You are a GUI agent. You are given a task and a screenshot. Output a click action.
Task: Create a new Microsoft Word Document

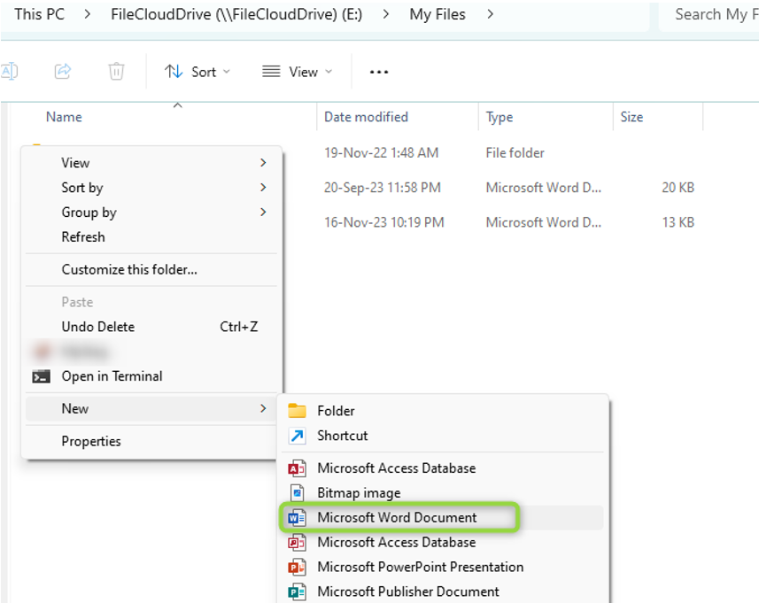443,517
